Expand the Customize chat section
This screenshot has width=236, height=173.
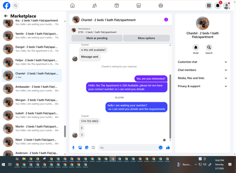point(202,62)
